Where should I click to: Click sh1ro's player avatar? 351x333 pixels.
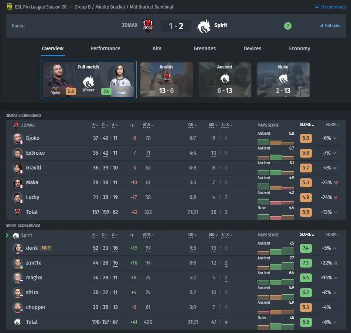(x=18, y=292)
